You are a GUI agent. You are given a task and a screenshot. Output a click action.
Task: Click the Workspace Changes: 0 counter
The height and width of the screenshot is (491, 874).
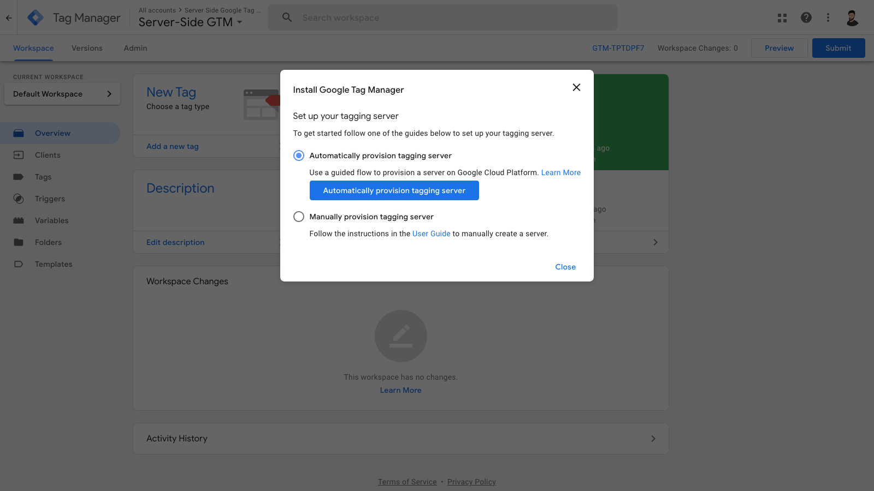(x=698, y=48)
